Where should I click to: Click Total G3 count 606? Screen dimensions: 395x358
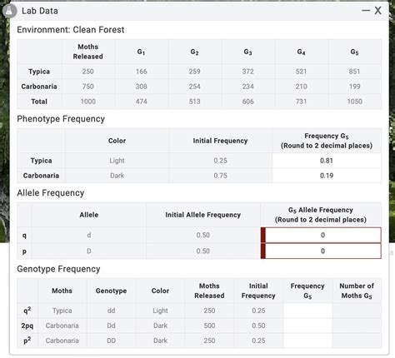coord(247,102)
